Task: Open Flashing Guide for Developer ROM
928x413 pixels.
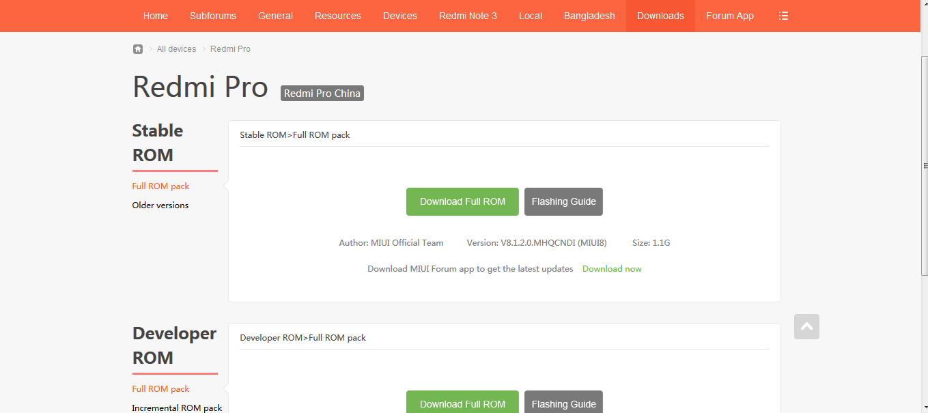Action: pos(563,403)
